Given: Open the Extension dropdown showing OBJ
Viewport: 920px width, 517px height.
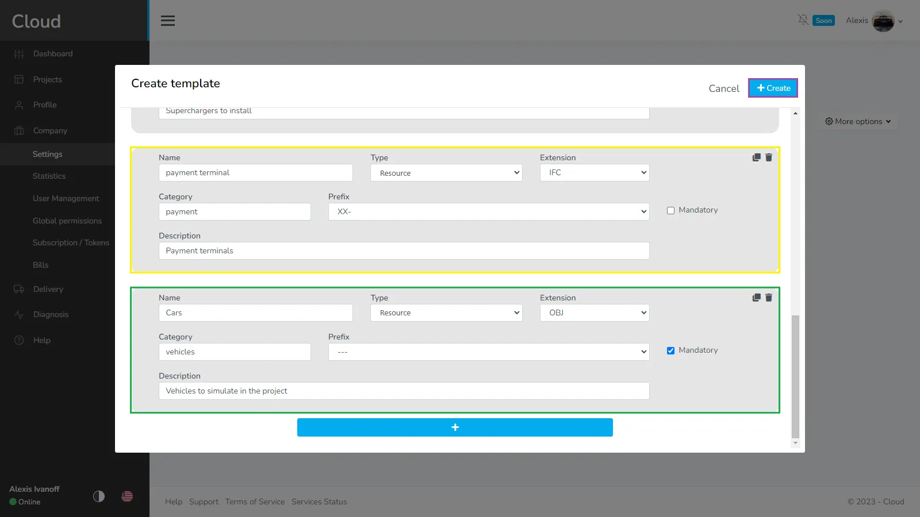Looking at the screenshot, I should click(595, 313).
